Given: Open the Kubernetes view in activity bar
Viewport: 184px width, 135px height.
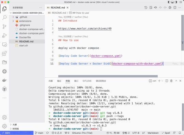Looking at the screenshot, I should [4, 71].
